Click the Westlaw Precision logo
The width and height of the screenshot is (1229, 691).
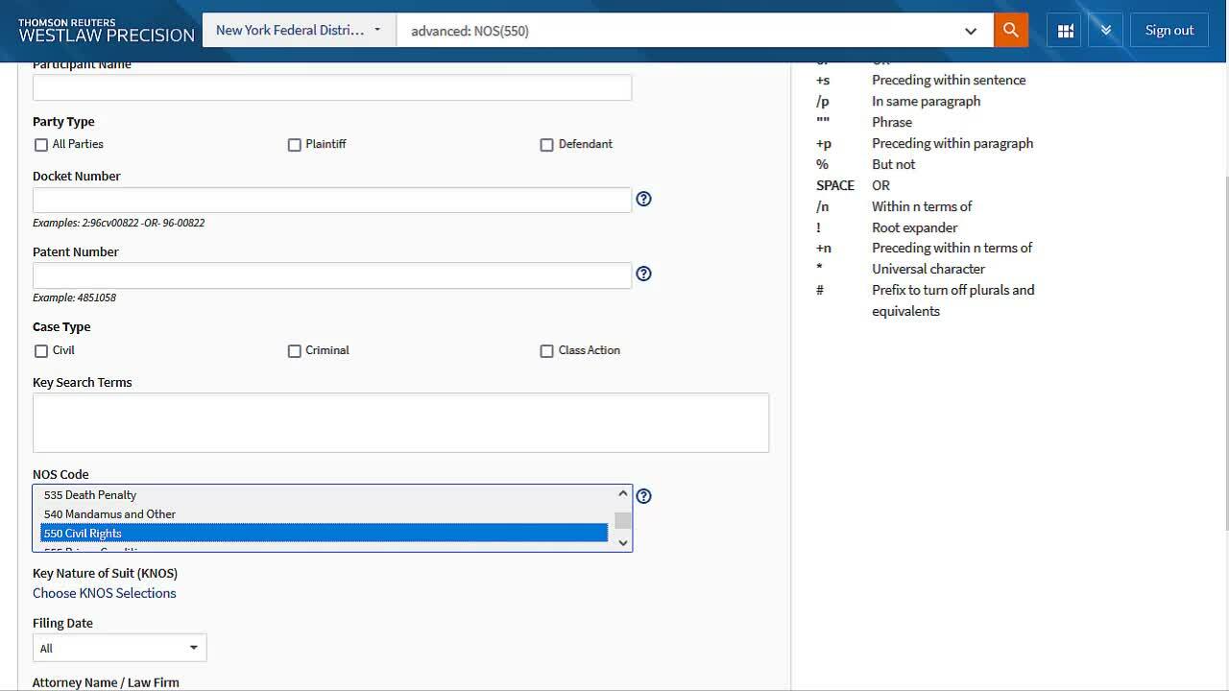(106, 30)
